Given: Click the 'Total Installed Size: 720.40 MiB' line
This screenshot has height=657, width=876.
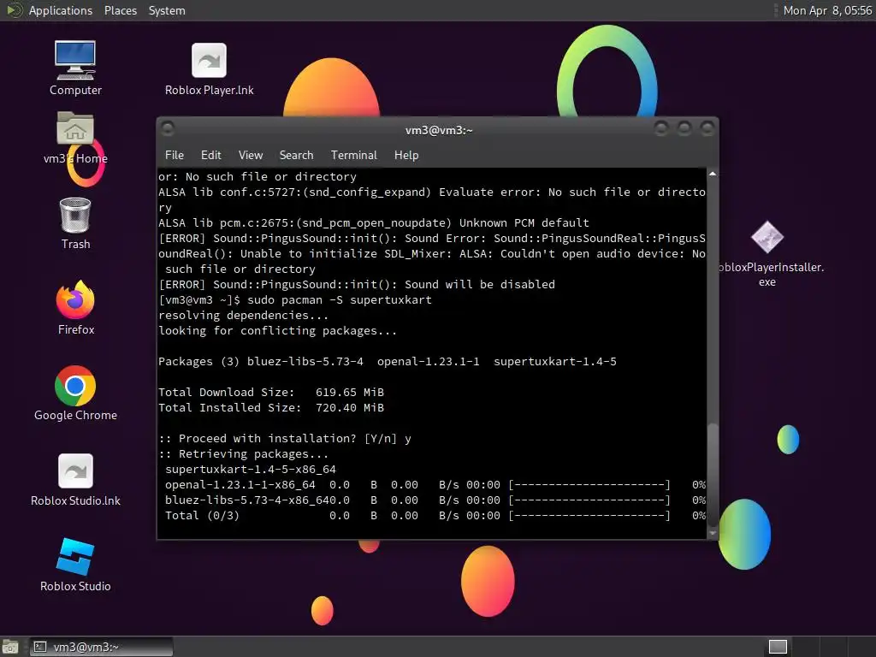Looking at the screenshot, I should (271, 408).
